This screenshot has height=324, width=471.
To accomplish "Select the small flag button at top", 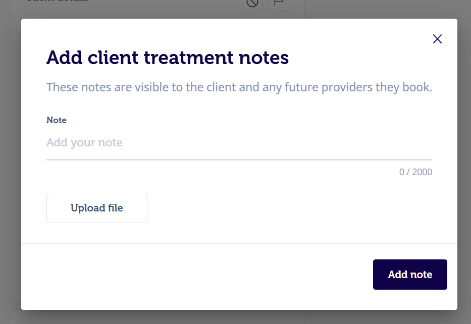I will point(279,4).
